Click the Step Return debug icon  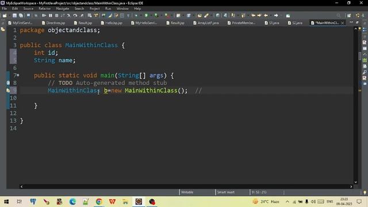(x=82, y=16)
